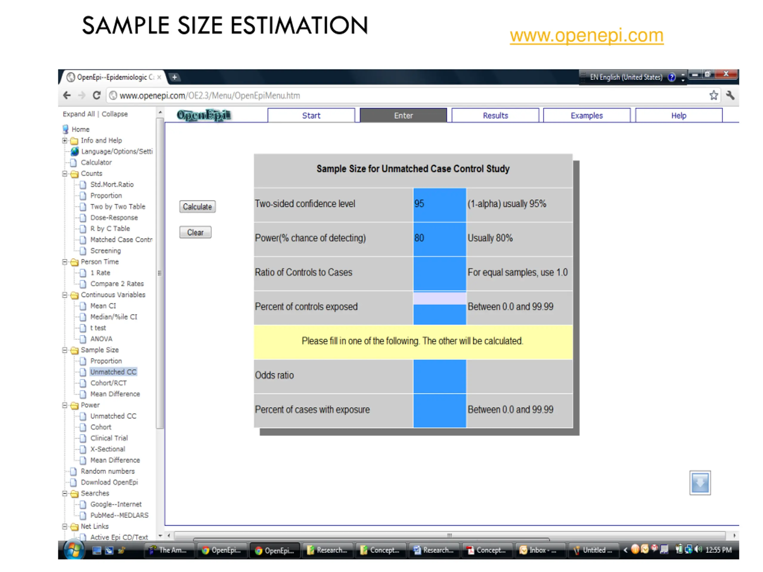Show hidden tray icons arrow
This screenshot has height=572, width=763.
[625, 550]
